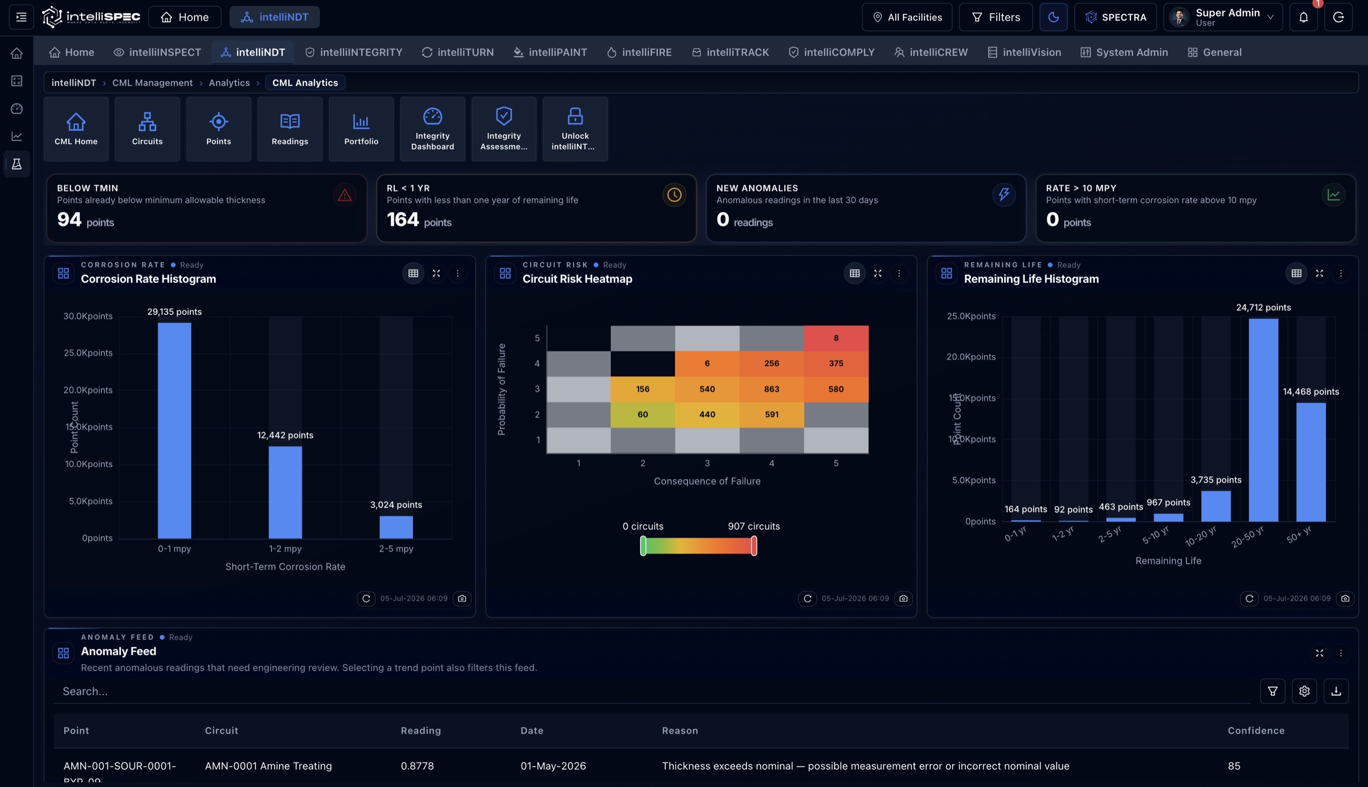This screenshot has height=787, width=1368.
Task: Click the Anomaly Feed search field
Action: [x=652, y=691]
